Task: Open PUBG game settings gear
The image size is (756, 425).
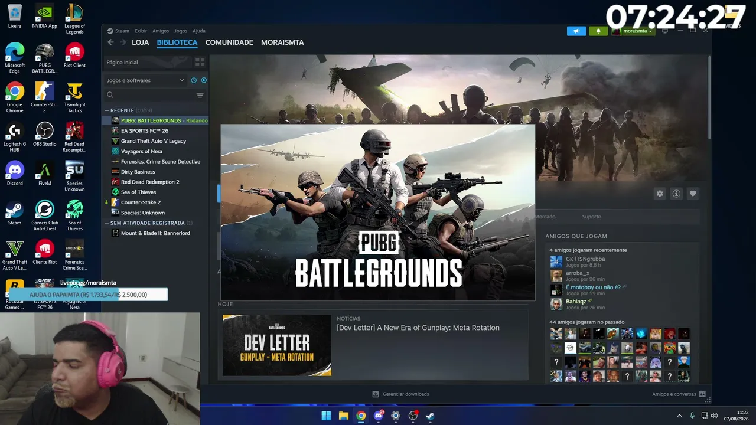Action: pos(660,194)
